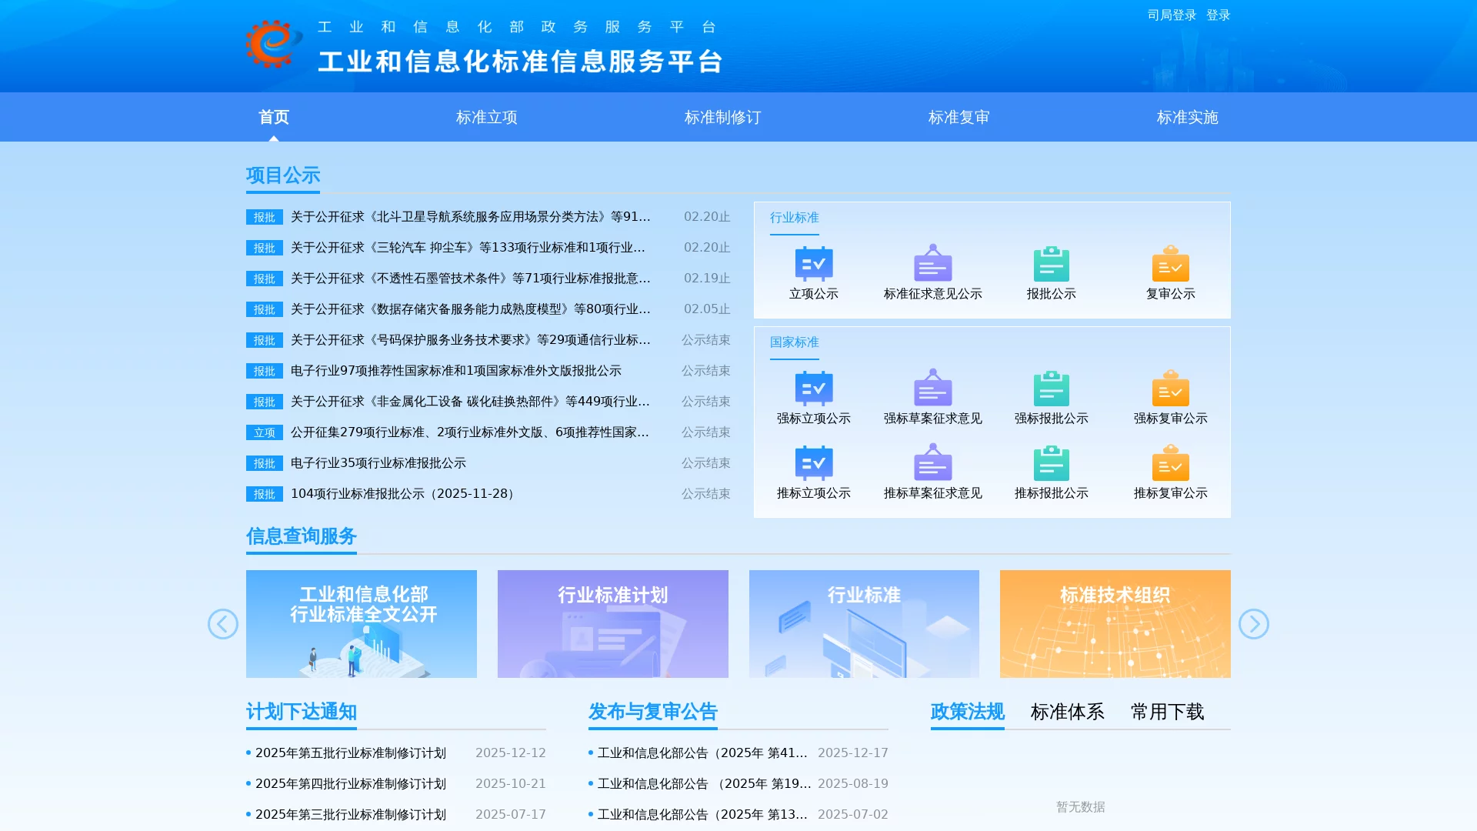The width and height of the screenshot is (1477, 831).
Task: Open the 立项公示 icon under 行业标准
Action: point(813,271)
